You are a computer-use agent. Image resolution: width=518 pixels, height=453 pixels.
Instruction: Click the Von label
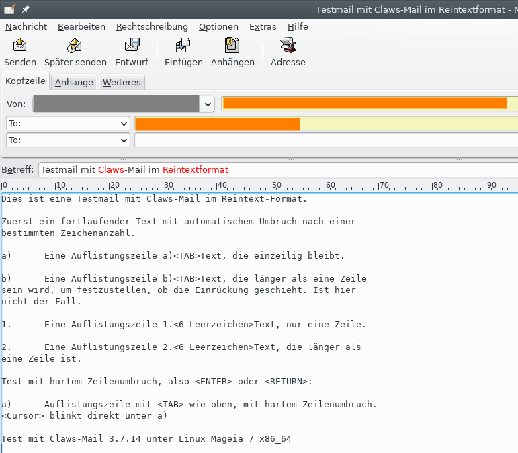tap(16, 104)
